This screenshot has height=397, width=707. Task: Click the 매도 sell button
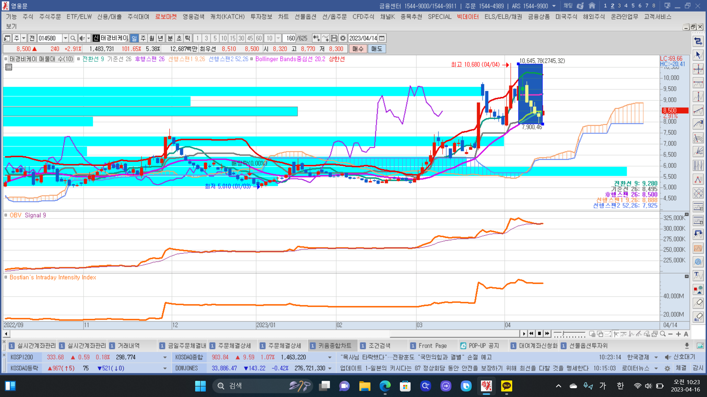click(x=377, y=49)
